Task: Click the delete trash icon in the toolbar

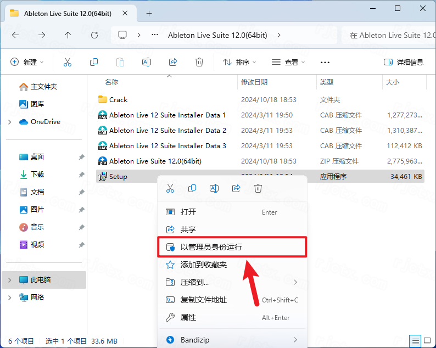Action: (199, 63)
